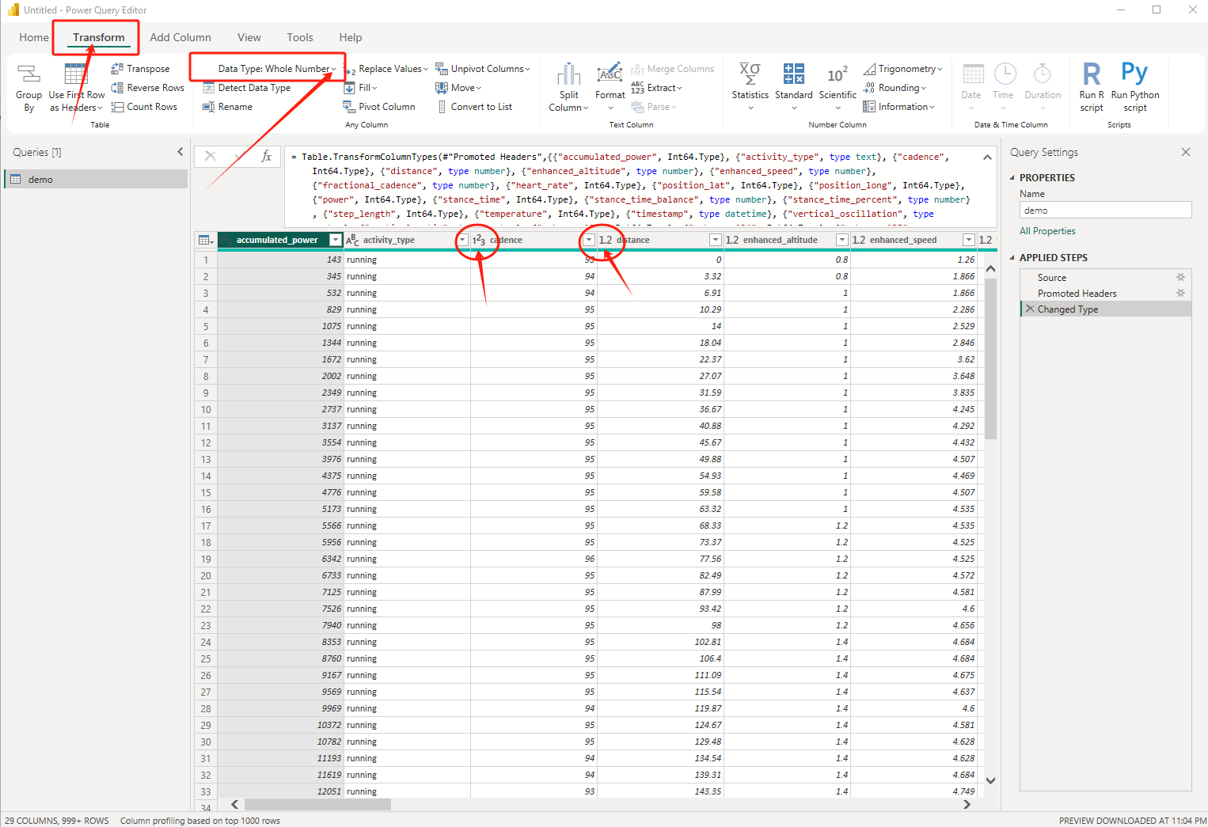
Task: Open the Move dropdown
Action: (458, 88)
